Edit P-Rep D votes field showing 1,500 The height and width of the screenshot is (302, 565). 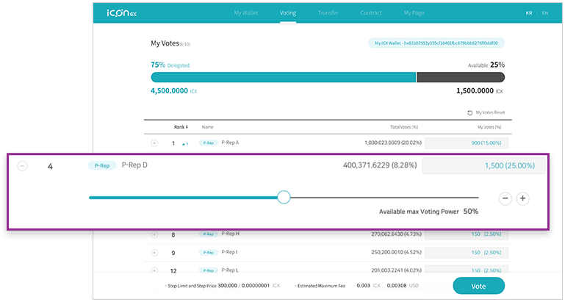(x=483, y=166)
